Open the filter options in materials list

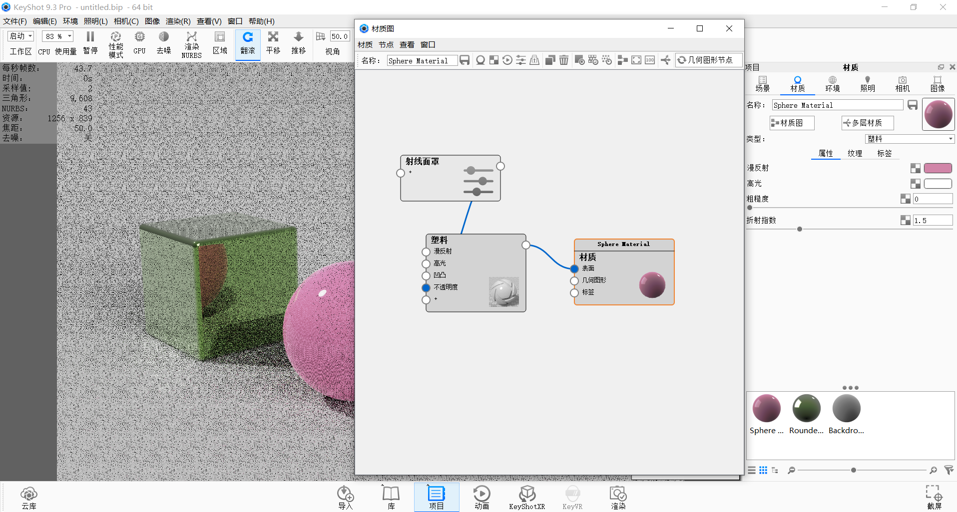[x=949, y=470]
